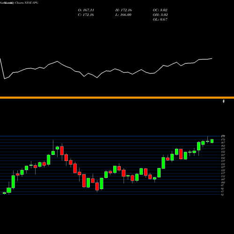Click the 132 price axis label

point(223,164)
